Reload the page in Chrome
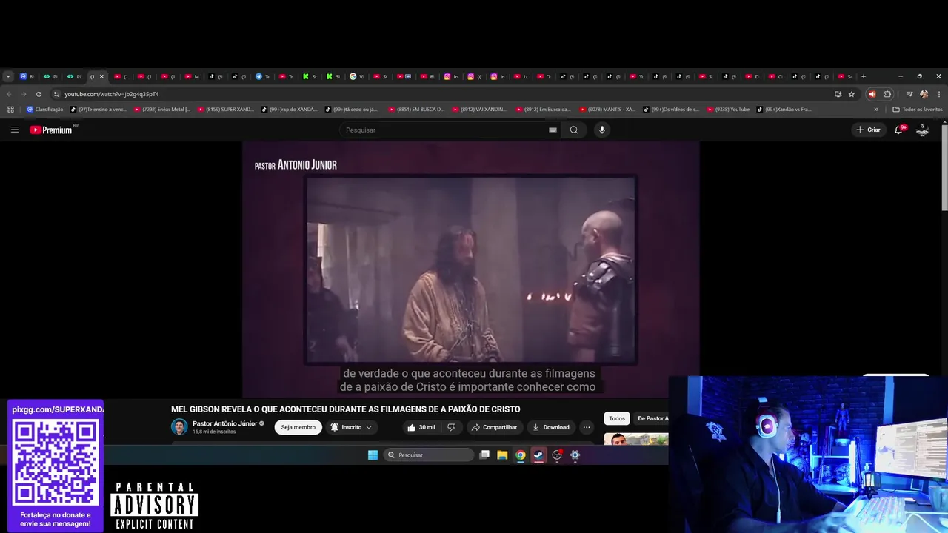Screen dimensions: 948x533 [39, 94]
